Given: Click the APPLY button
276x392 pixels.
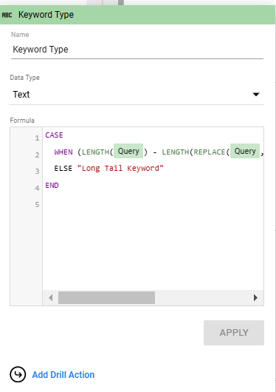Looking at the screenshot, I should click(234, 333).
